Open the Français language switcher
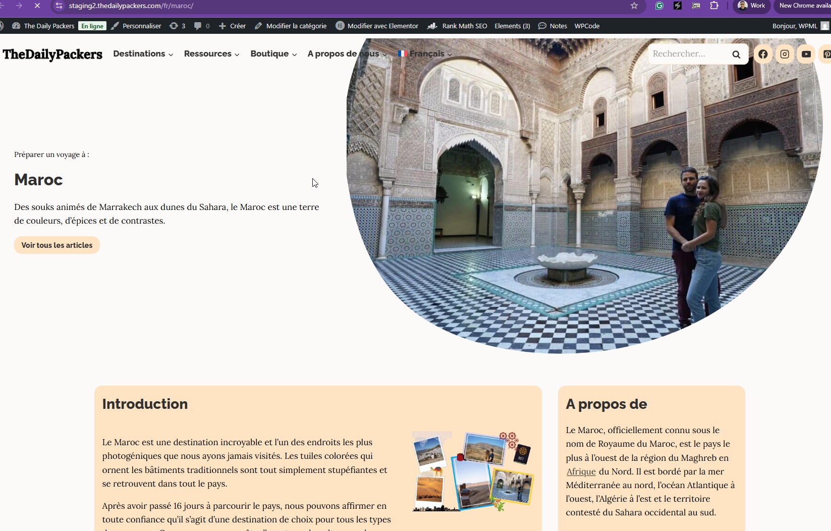Viewport: 831px width, 531px height. coord(425,54)
